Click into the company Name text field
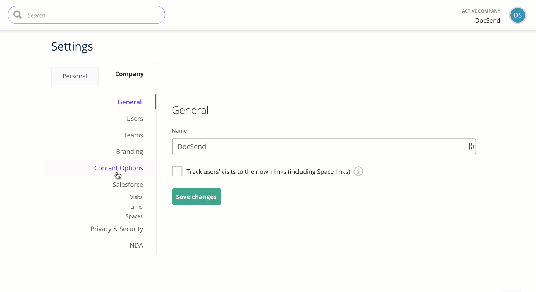 [318, 147]
